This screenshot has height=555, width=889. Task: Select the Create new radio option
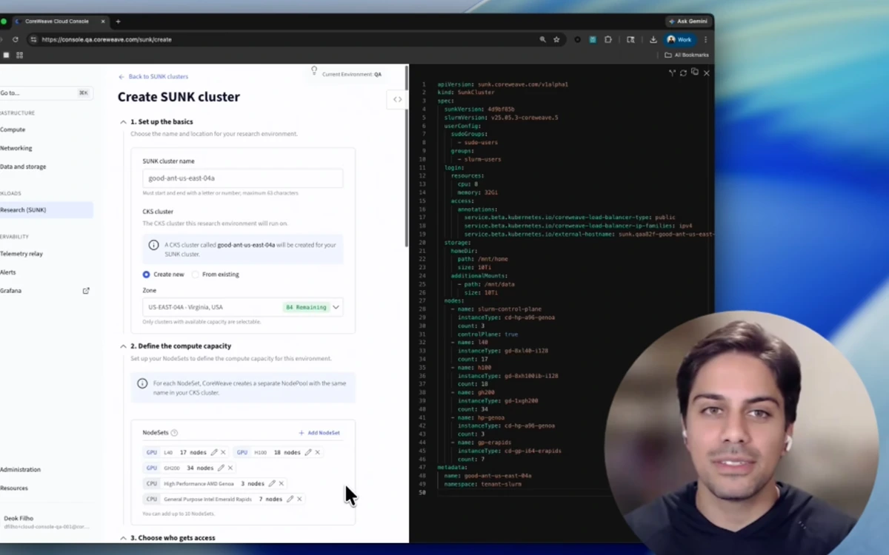pyautogui.click(x=146, y=275)
